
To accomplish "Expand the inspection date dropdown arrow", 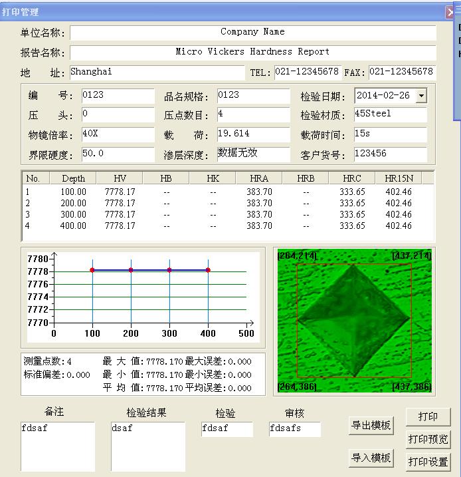I will [x=420, y=96].
